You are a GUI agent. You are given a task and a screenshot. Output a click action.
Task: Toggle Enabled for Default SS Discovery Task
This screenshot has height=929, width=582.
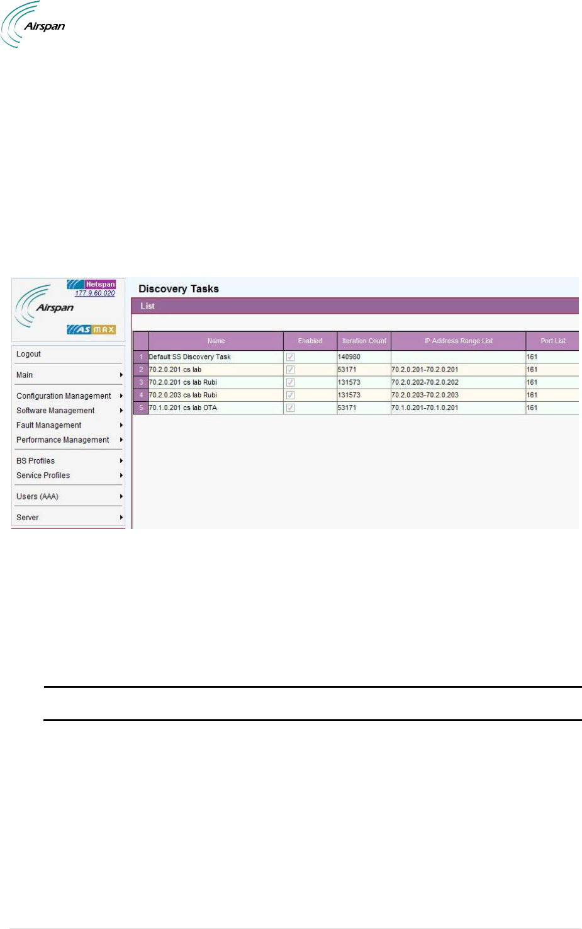point(290,356)
